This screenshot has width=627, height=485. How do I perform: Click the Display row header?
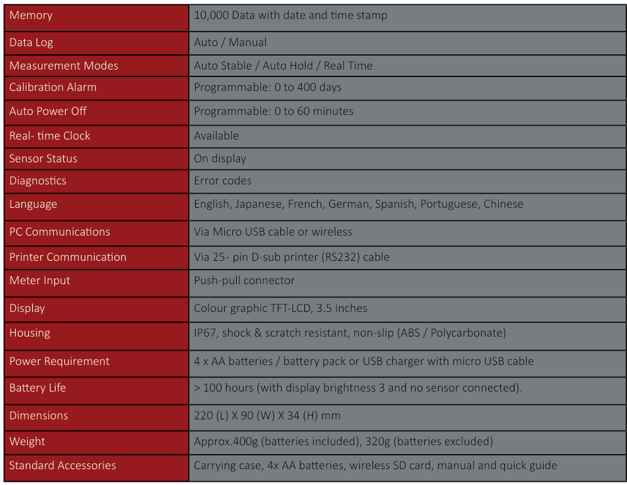(x=27, y=309)
